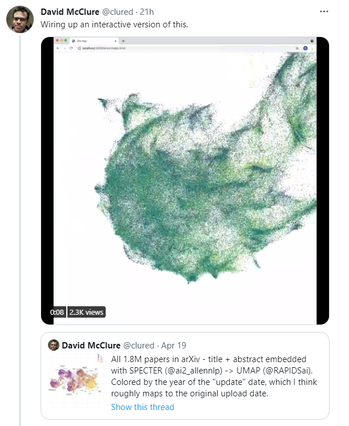The width and height of the screenshot is (349, 426).
Task: Open the 21h timestamp link
Action: click(x=147, y=12)
